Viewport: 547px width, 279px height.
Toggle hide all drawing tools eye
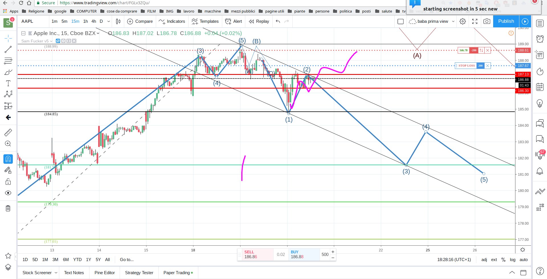pos(8,193)
